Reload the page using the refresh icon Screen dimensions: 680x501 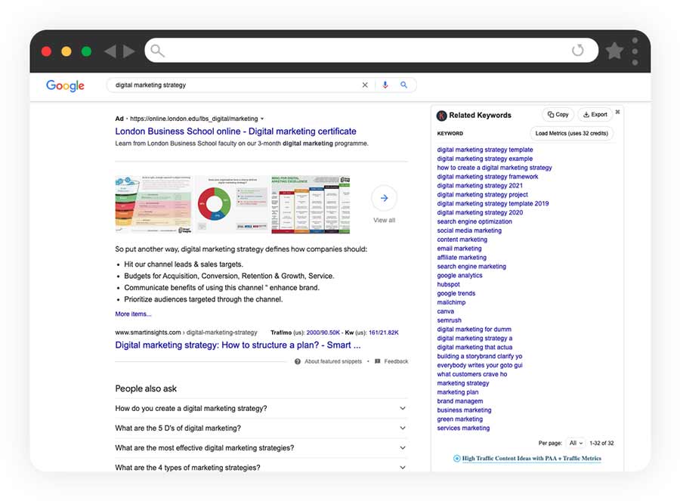point(578,50)
